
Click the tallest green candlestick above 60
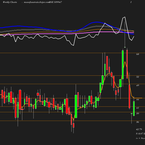click(123, 65)
